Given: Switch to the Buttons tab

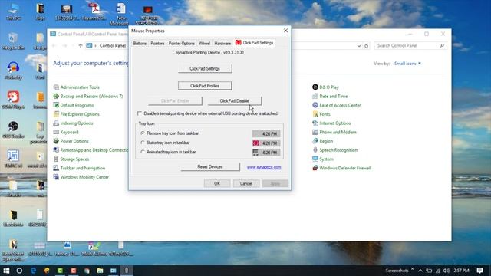Looking at the screenshot, I should coord(140,44).
